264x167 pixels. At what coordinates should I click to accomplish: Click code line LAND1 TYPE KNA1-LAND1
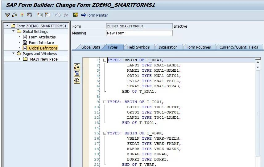point(154,65)
